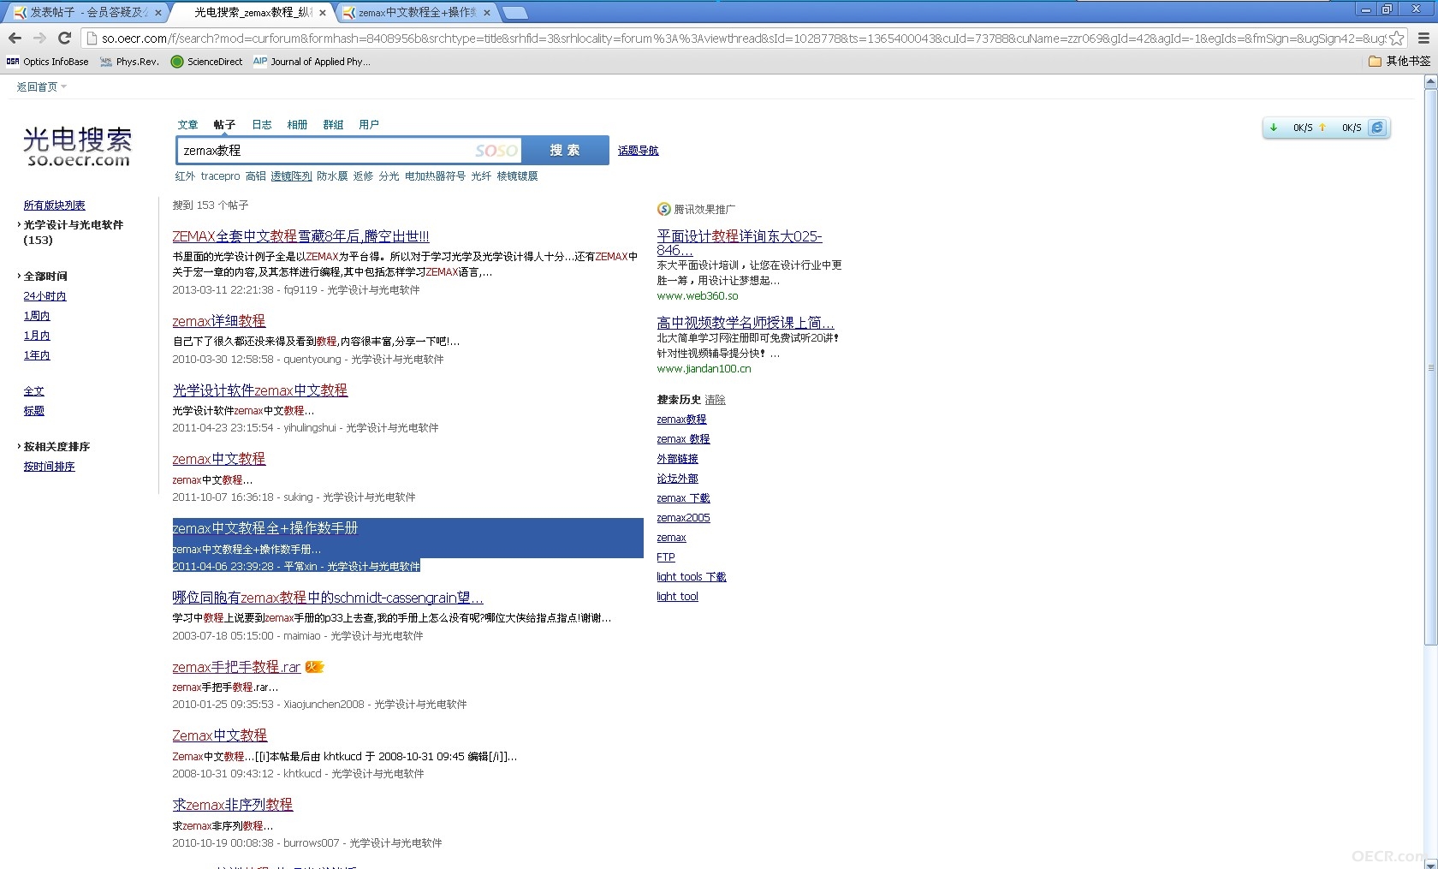The image size is (1438, 869).
Task: Click the blue icon in the speed widget
Action: click(x=1377, y=128)
